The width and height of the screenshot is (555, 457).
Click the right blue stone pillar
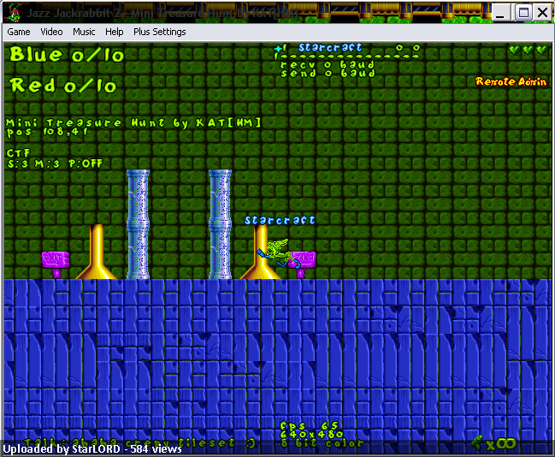click(x=220, y=224)
